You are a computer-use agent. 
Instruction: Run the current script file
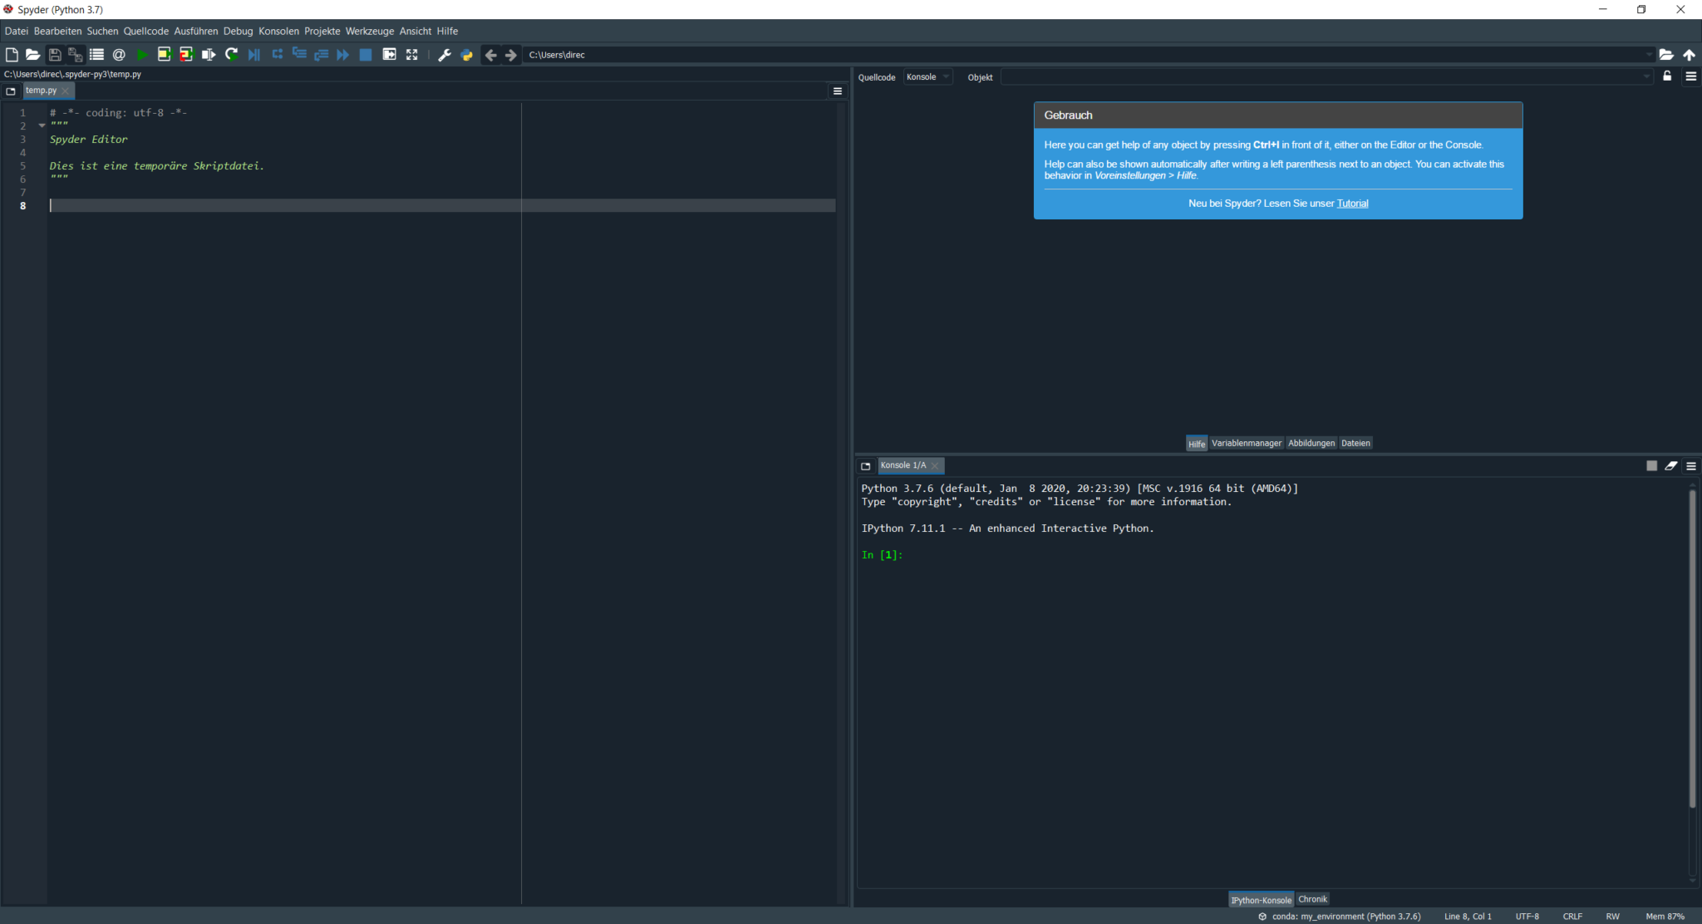(142, 55)
